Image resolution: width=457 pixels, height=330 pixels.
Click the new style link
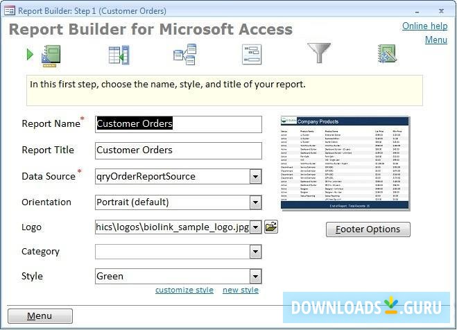[x=241, y=290]
